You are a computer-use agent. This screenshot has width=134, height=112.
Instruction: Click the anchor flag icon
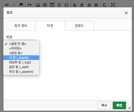(21, 5)
